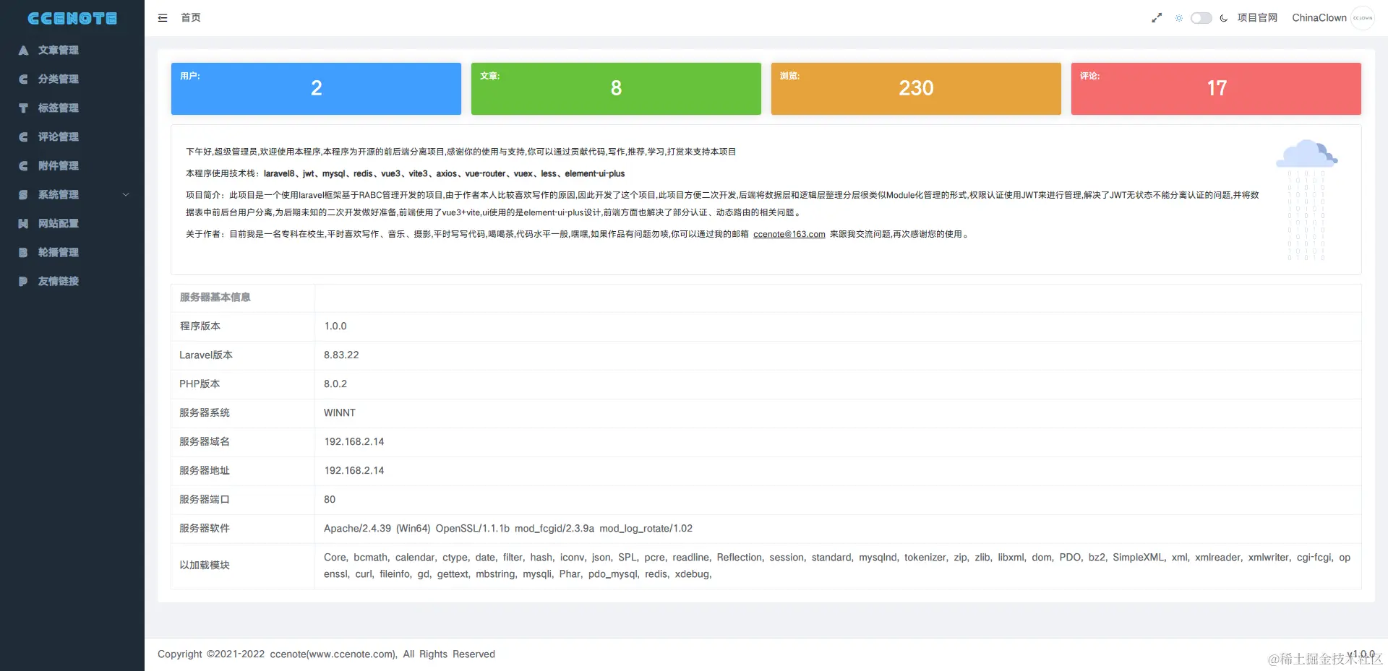Open 网站配置 menu item
The height and width of the screenshot is (671, 1388).
(72, 223)
